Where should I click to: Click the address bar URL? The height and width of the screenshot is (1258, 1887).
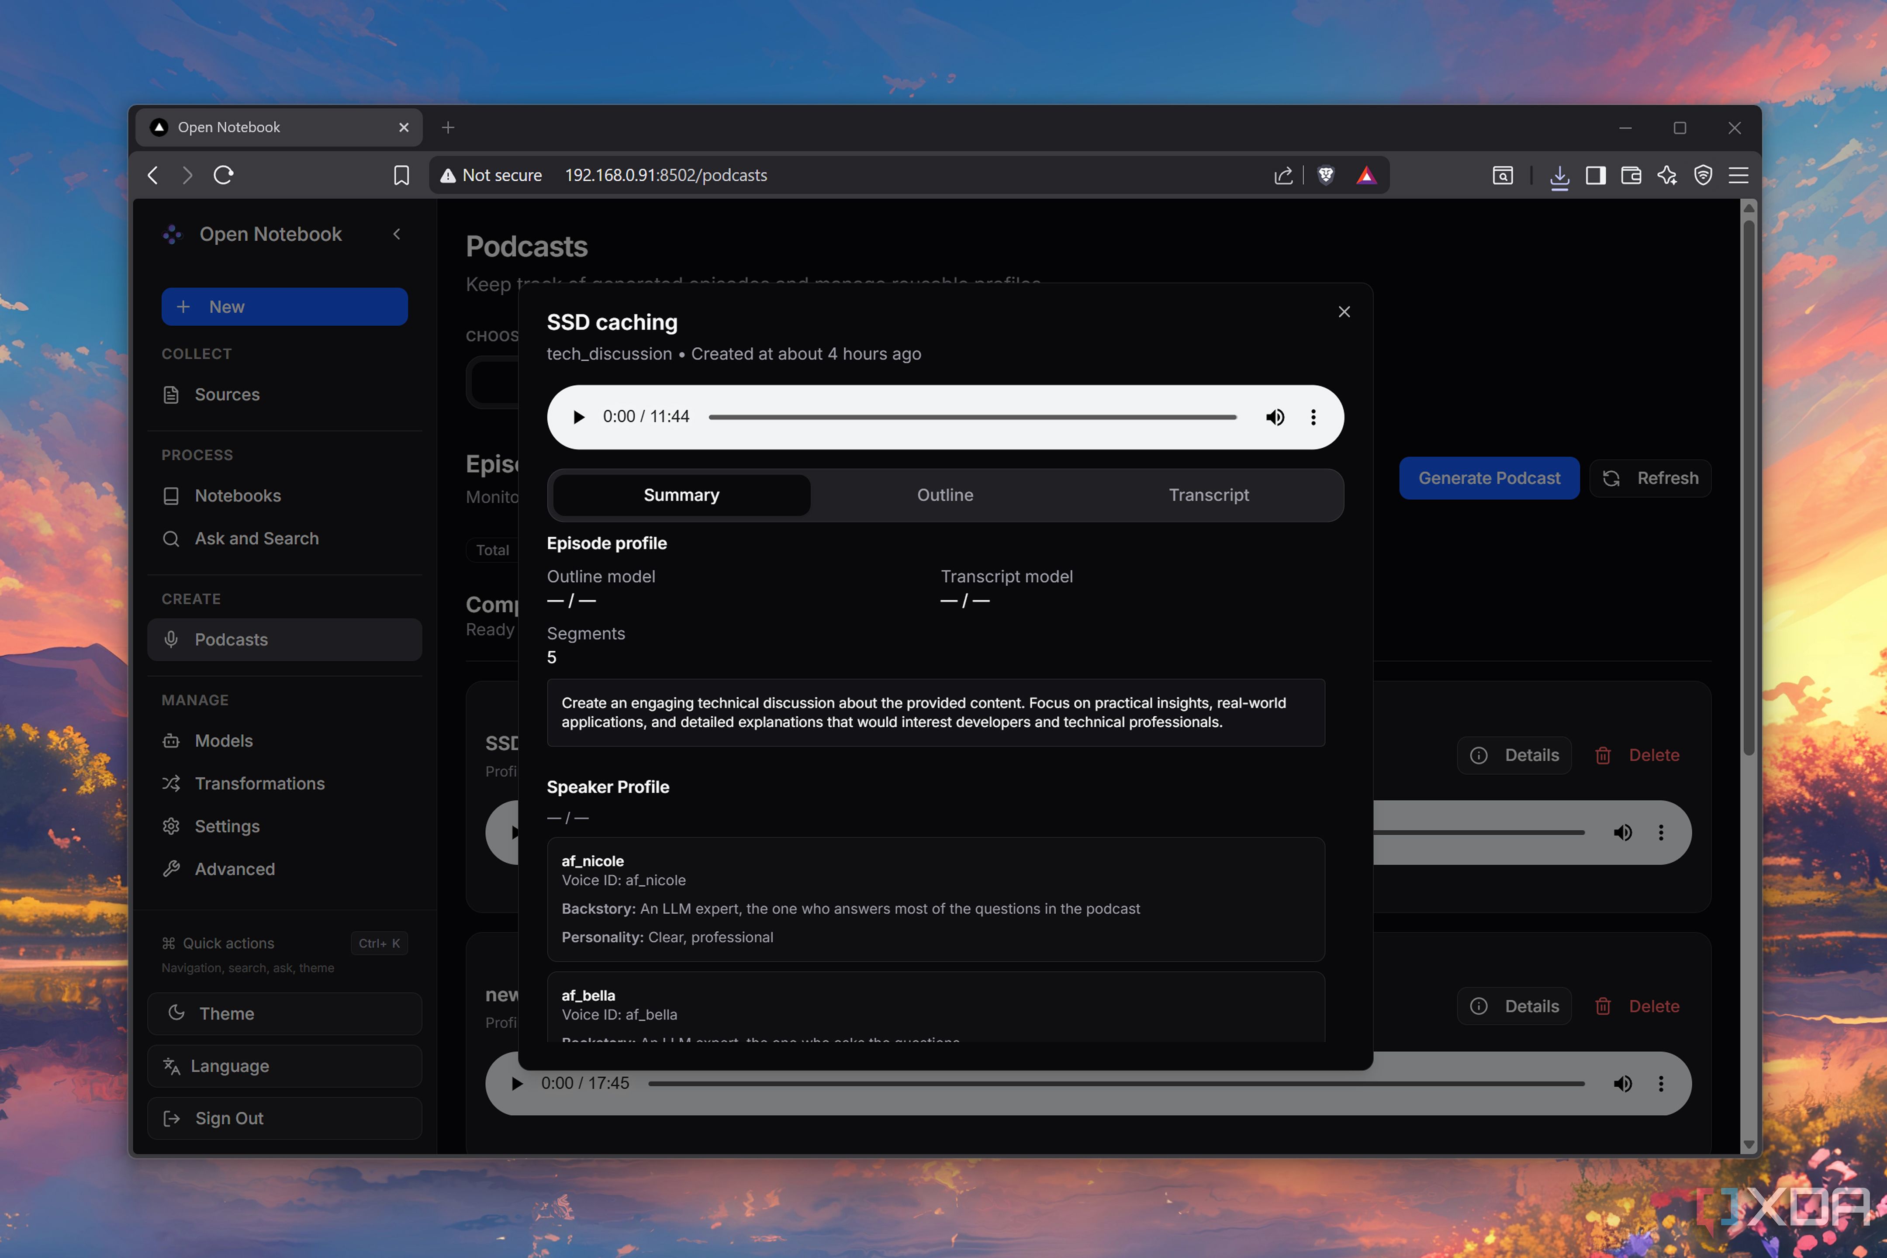pos(666,175)
